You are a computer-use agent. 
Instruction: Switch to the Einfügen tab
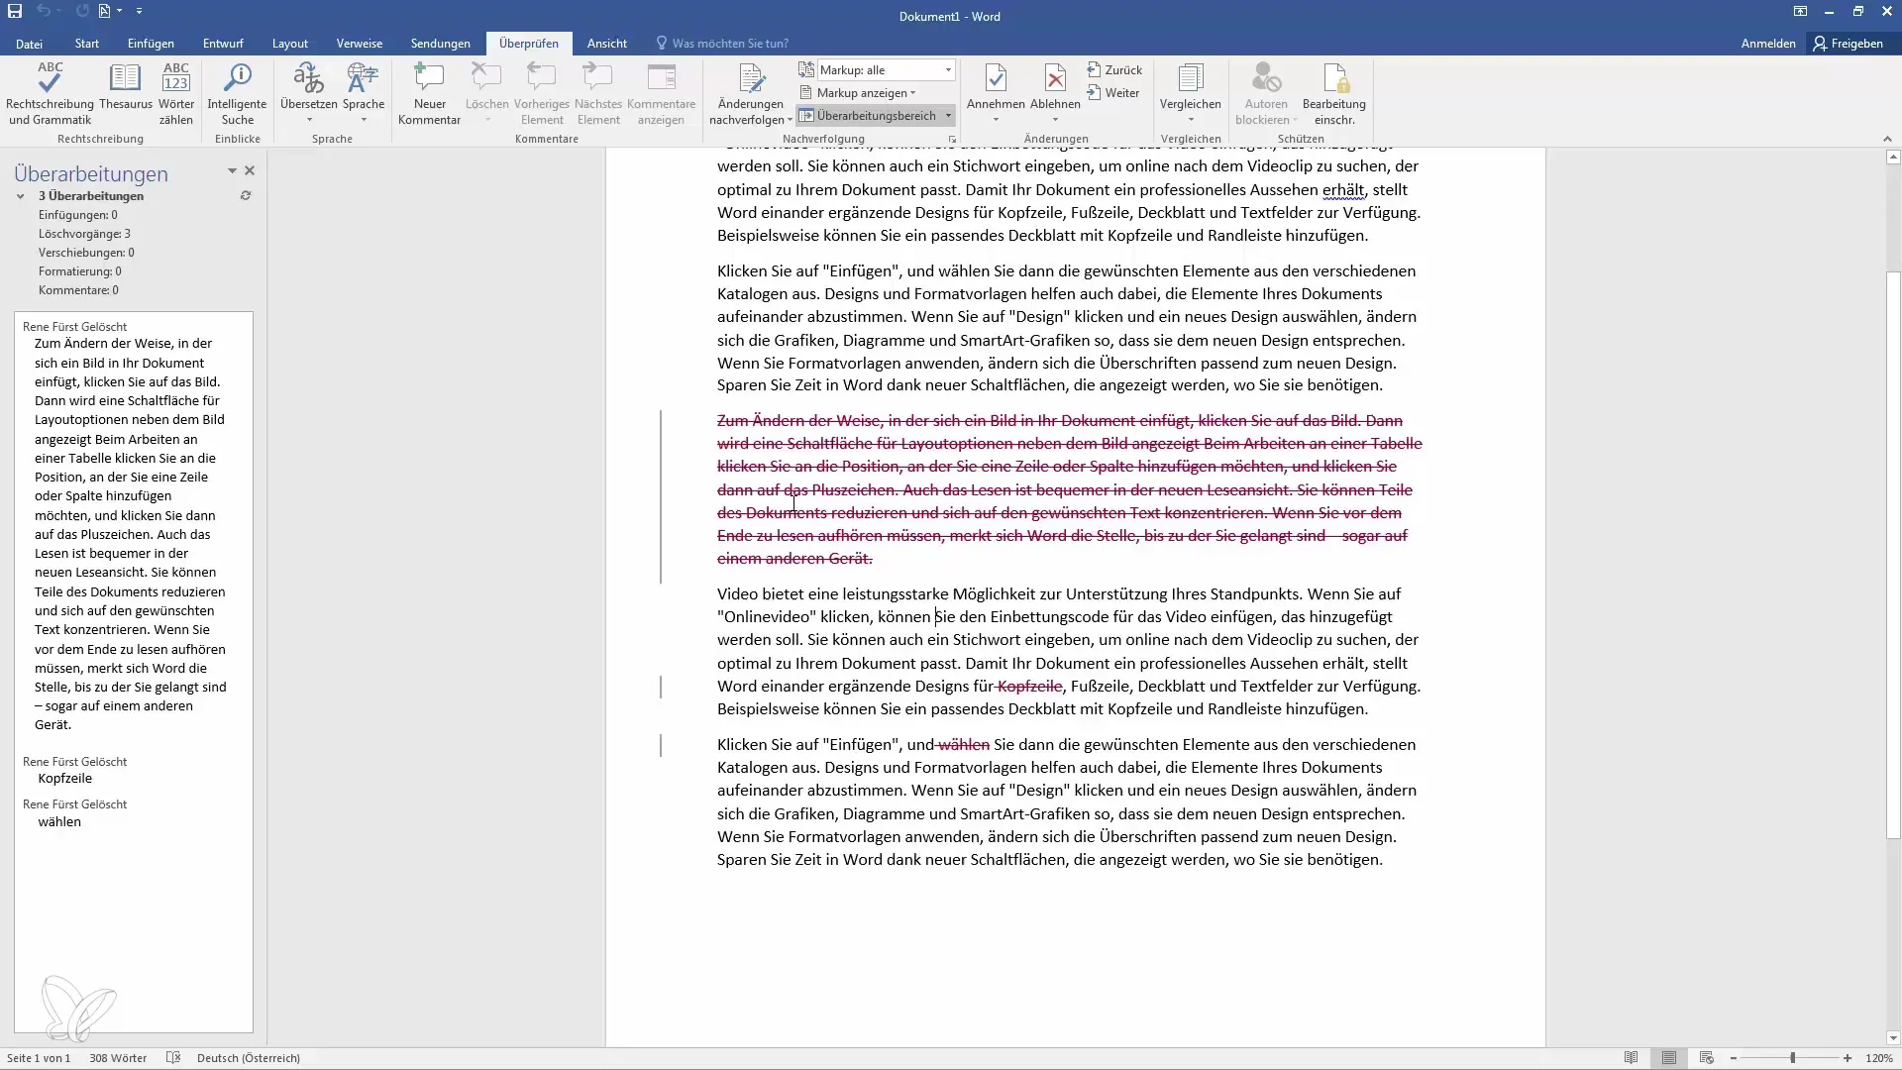(151, 44)
